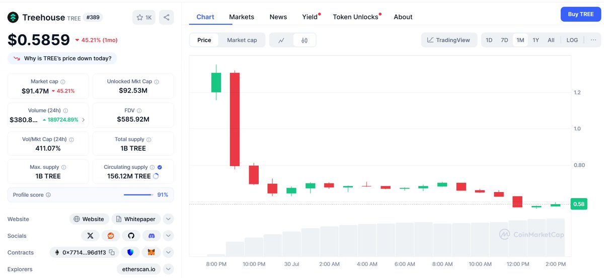Open chart more options ellipsis
The height and width of the screenshot is (278, 604).
click(593, 40)
